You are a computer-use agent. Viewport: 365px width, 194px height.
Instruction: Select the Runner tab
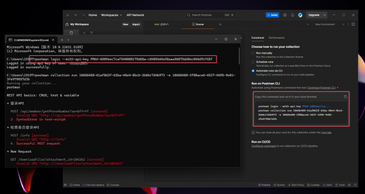pos(198,24)
